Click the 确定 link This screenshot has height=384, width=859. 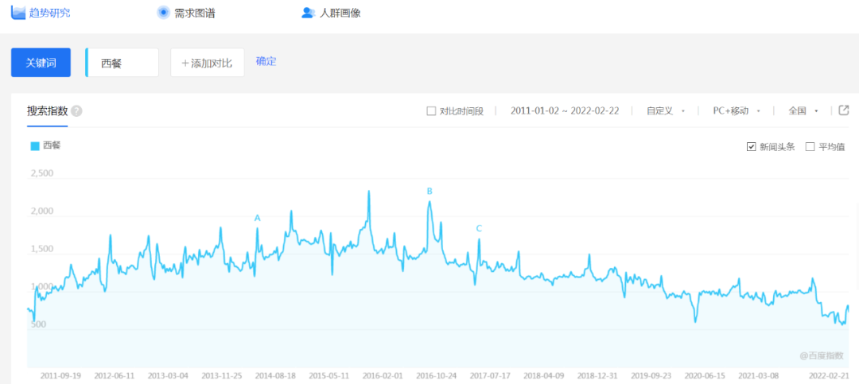coord(266,61)
